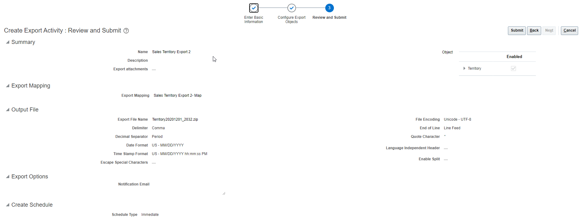Click the Delimiter value 'Comma'
This screenshot has height=222, width=580.
point(158,128)
